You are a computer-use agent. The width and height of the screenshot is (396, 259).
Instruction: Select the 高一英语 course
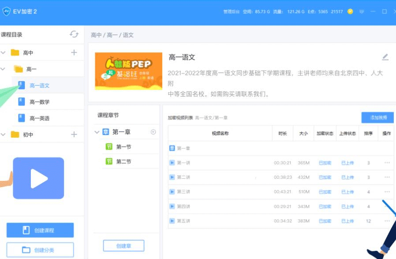39,118
